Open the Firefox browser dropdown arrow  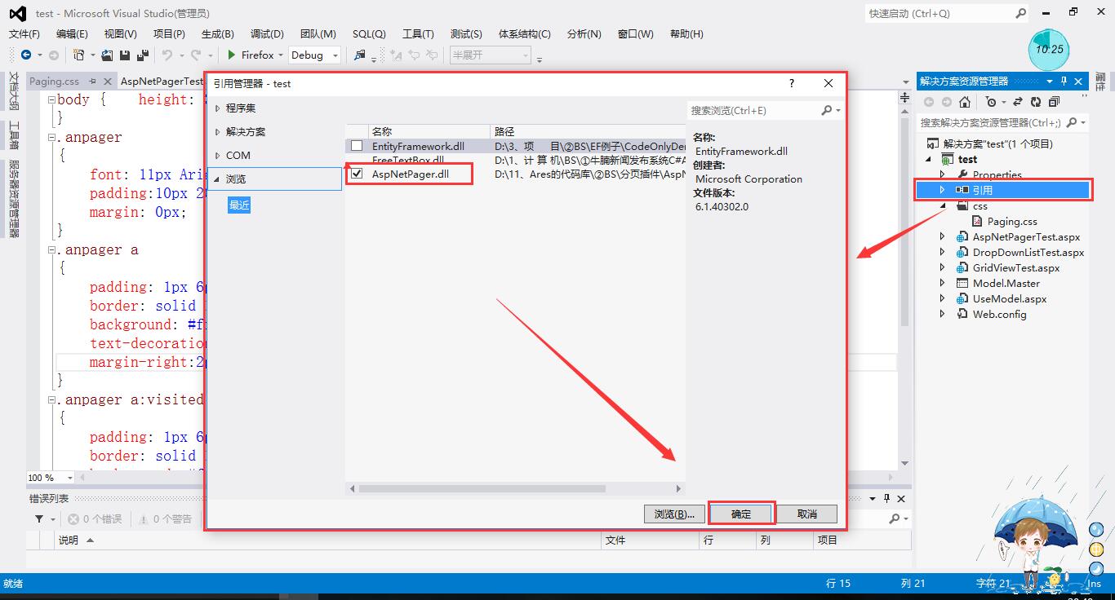pos(280,55)
